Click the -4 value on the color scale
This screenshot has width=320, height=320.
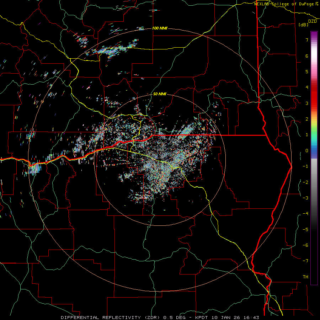coord(305,214)
